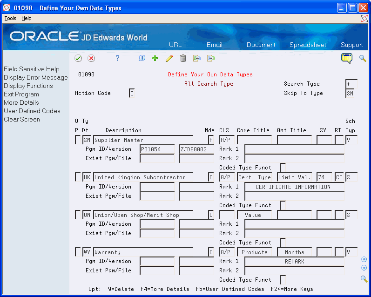371x297 pixels.
Task: Click the Union/Open Shop/Merit Shop description field
Action: pyautogui.click(x=143, y=215)
